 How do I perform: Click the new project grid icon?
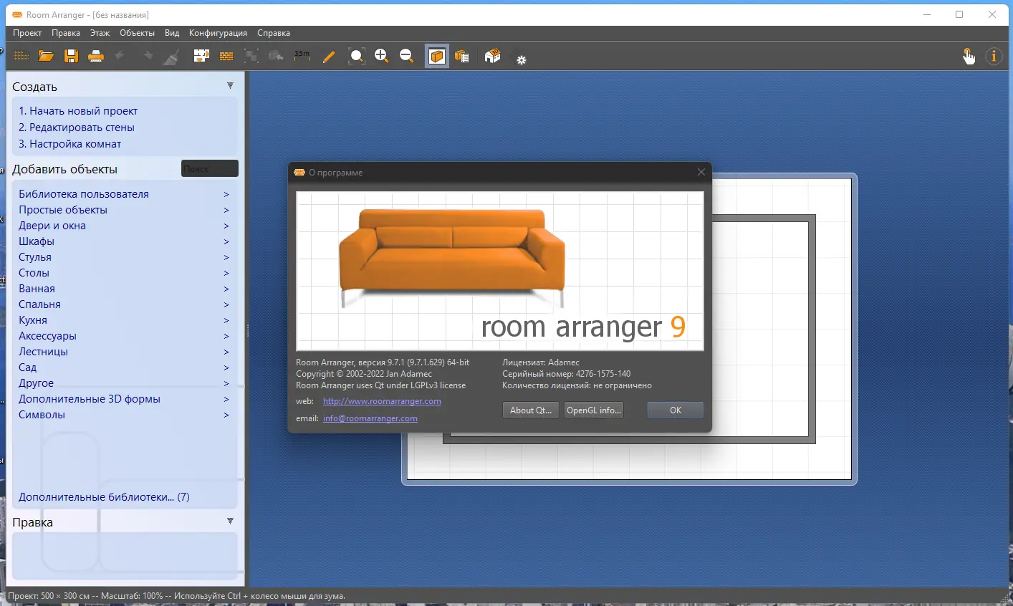[21, 56]
